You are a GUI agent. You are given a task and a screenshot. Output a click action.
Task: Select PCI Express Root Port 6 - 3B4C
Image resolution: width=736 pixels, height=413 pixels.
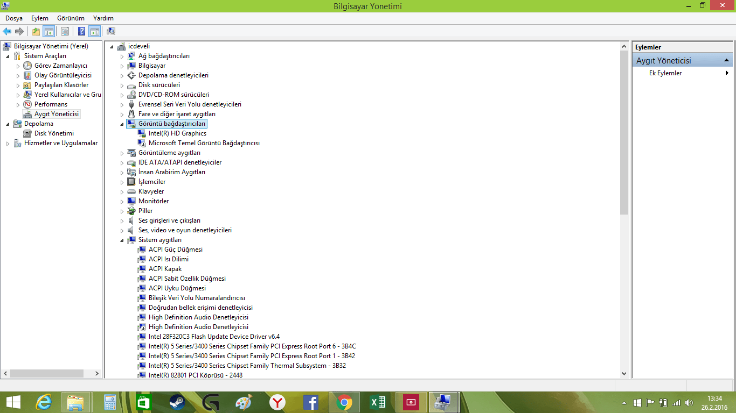point(252,346)
